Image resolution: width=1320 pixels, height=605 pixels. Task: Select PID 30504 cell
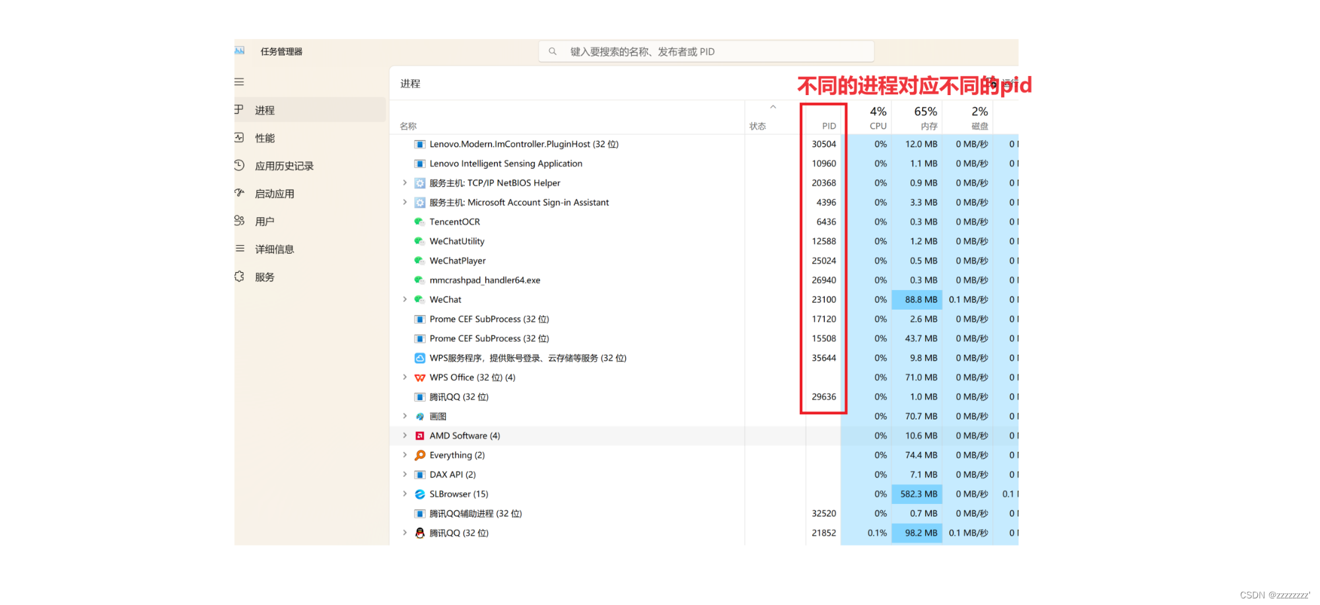[x=823, y=144]
